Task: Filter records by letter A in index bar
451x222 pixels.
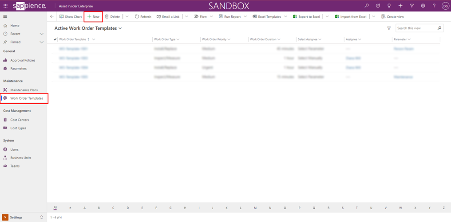Action: tap(84, 208)
